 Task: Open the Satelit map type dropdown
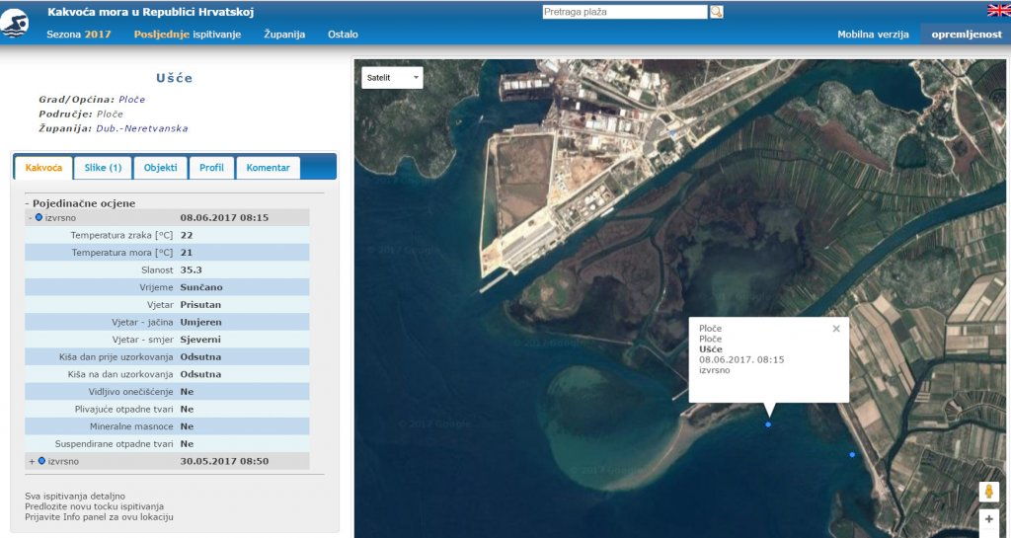coord(392,78)
